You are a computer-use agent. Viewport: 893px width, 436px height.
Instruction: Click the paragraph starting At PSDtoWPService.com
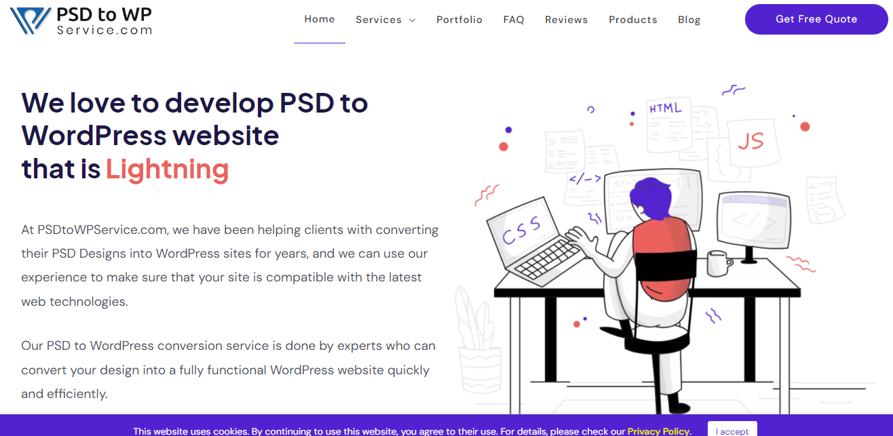tap(230, 266)
